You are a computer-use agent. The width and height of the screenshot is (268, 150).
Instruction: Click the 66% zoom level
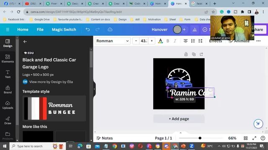tap(232, 138)
